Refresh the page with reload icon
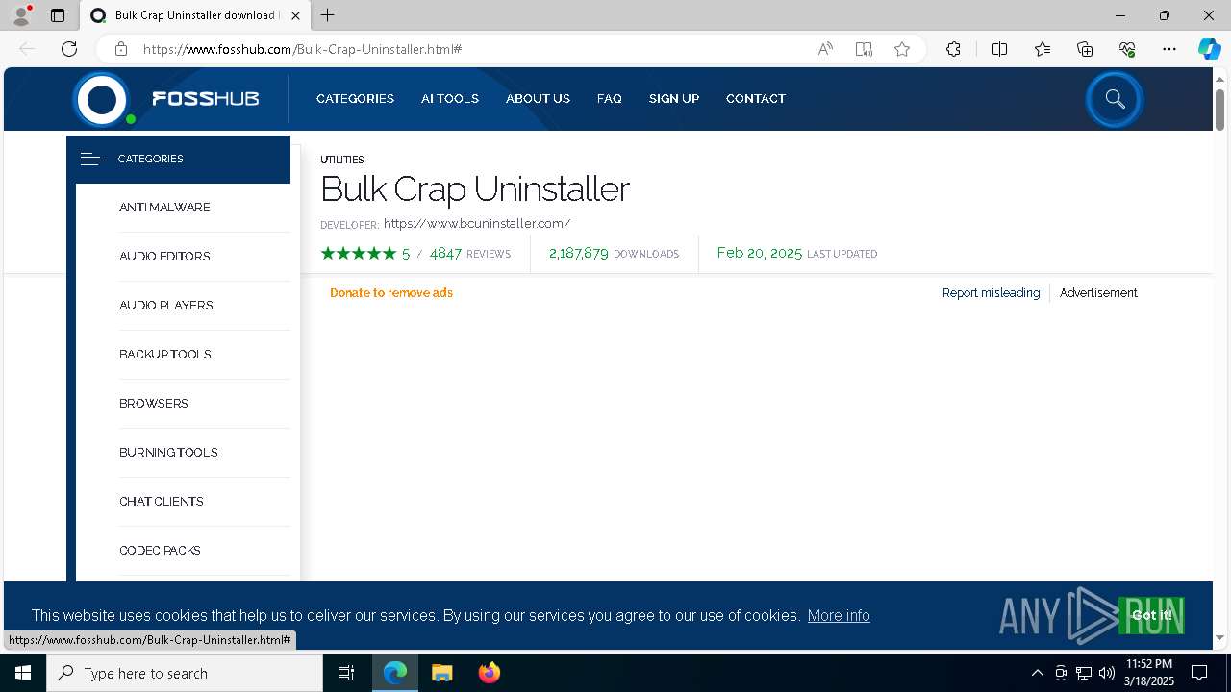 tap(69, 49)
